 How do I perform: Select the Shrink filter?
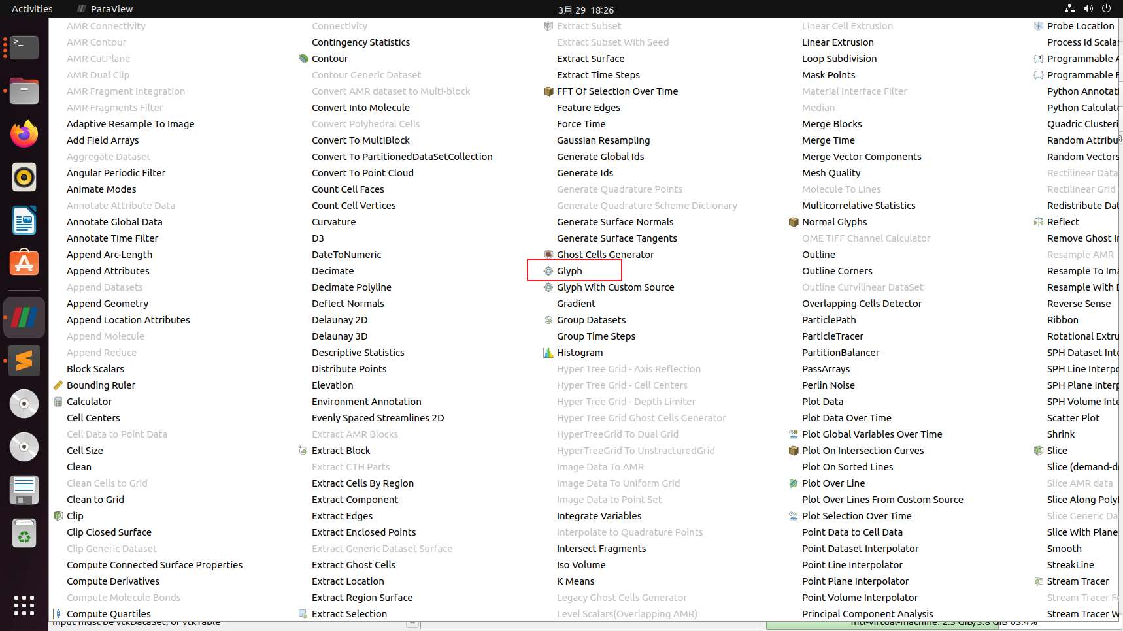coord(1061,434)
